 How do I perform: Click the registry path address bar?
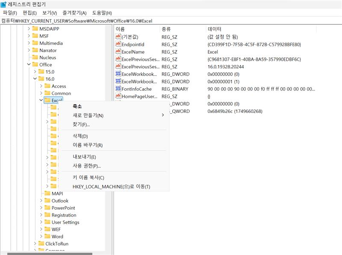[171, 21]
